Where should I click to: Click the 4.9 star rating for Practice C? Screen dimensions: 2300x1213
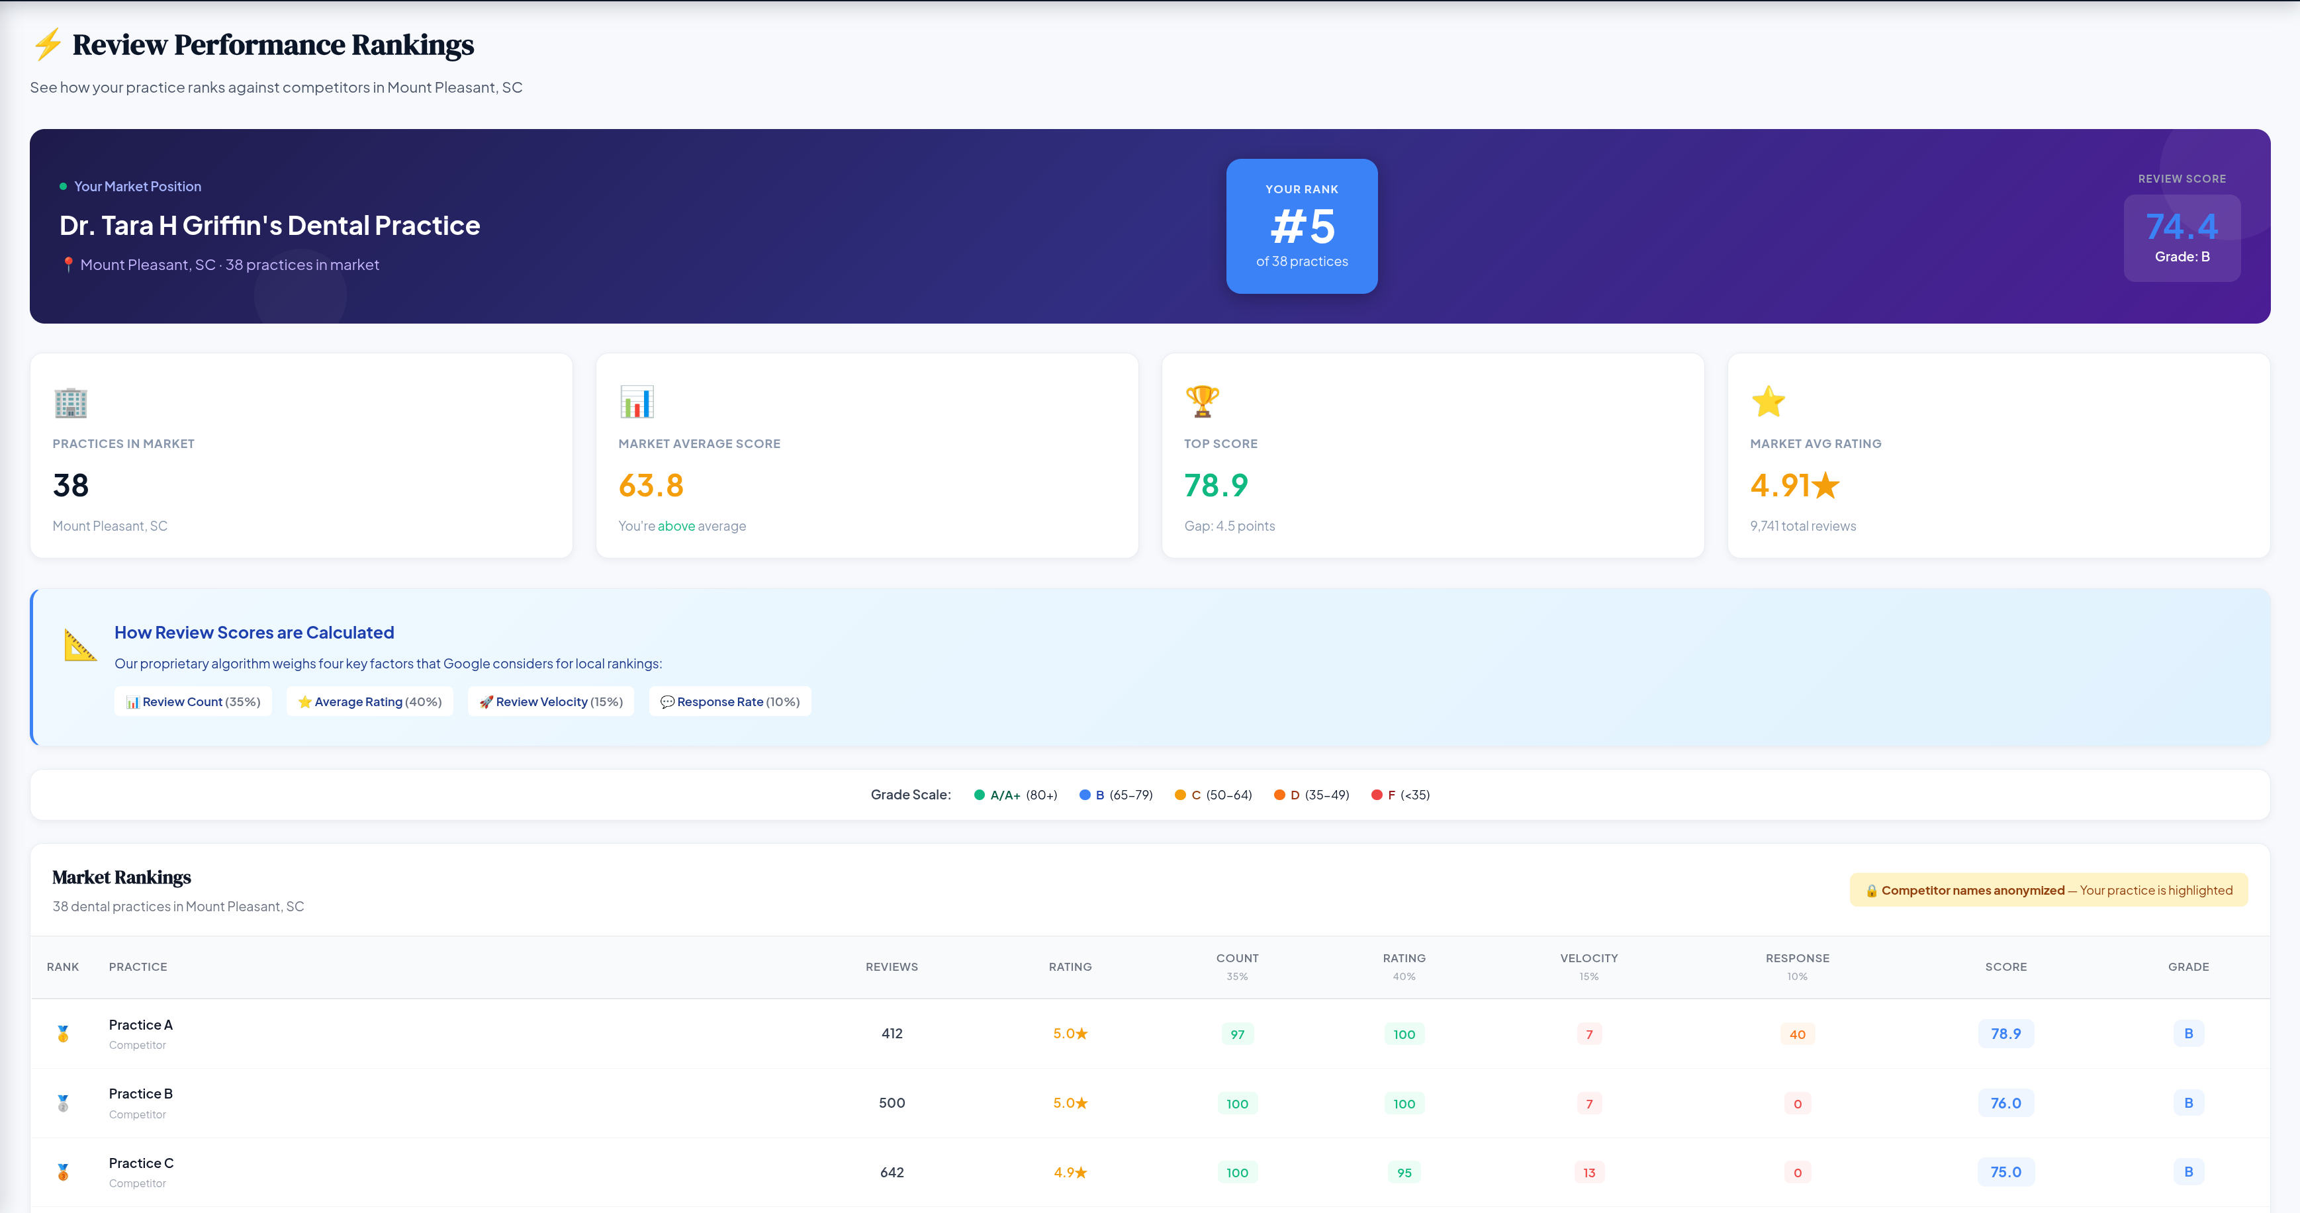[x=1070, y=1173]
